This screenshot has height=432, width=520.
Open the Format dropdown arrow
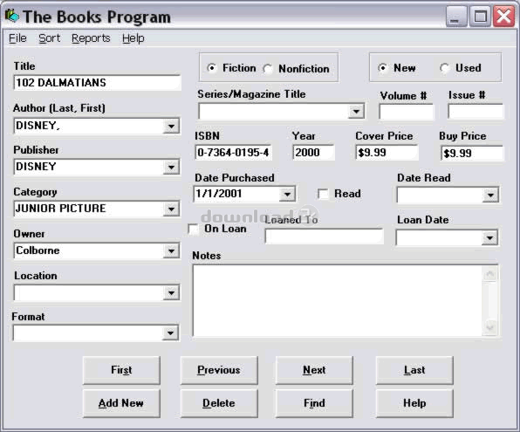(170, 333)
